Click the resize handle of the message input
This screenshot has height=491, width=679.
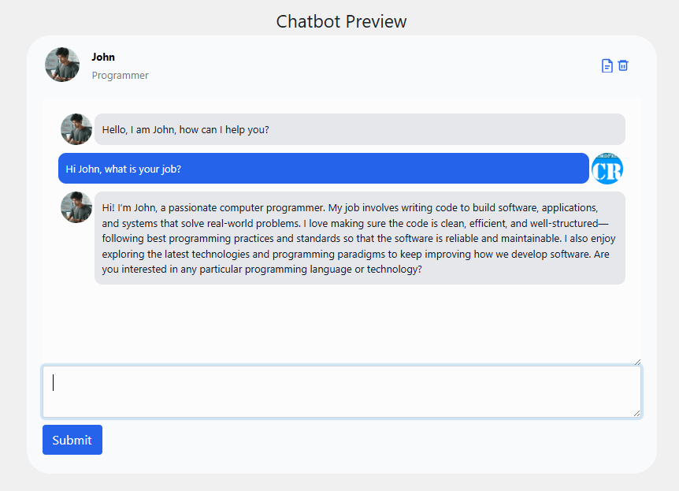pyautogui.click(x=637, y=414)
